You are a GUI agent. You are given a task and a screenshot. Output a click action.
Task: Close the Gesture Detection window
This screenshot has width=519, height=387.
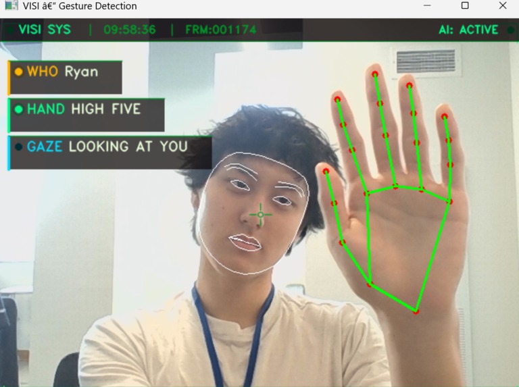click(503, 5)
